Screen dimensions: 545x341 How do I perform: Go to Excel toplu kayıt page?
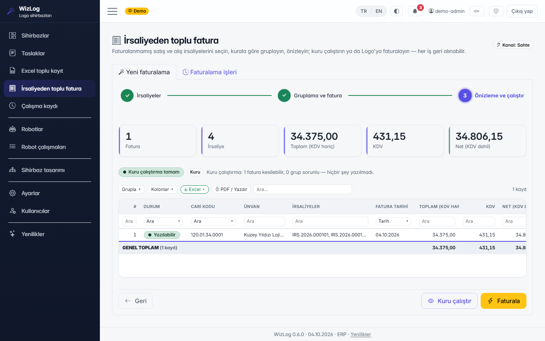click(50, 71)
